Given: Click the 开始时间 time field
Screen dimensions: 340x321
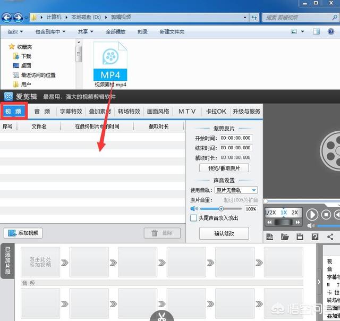Looking at the screenshot, I should [236, 138].
